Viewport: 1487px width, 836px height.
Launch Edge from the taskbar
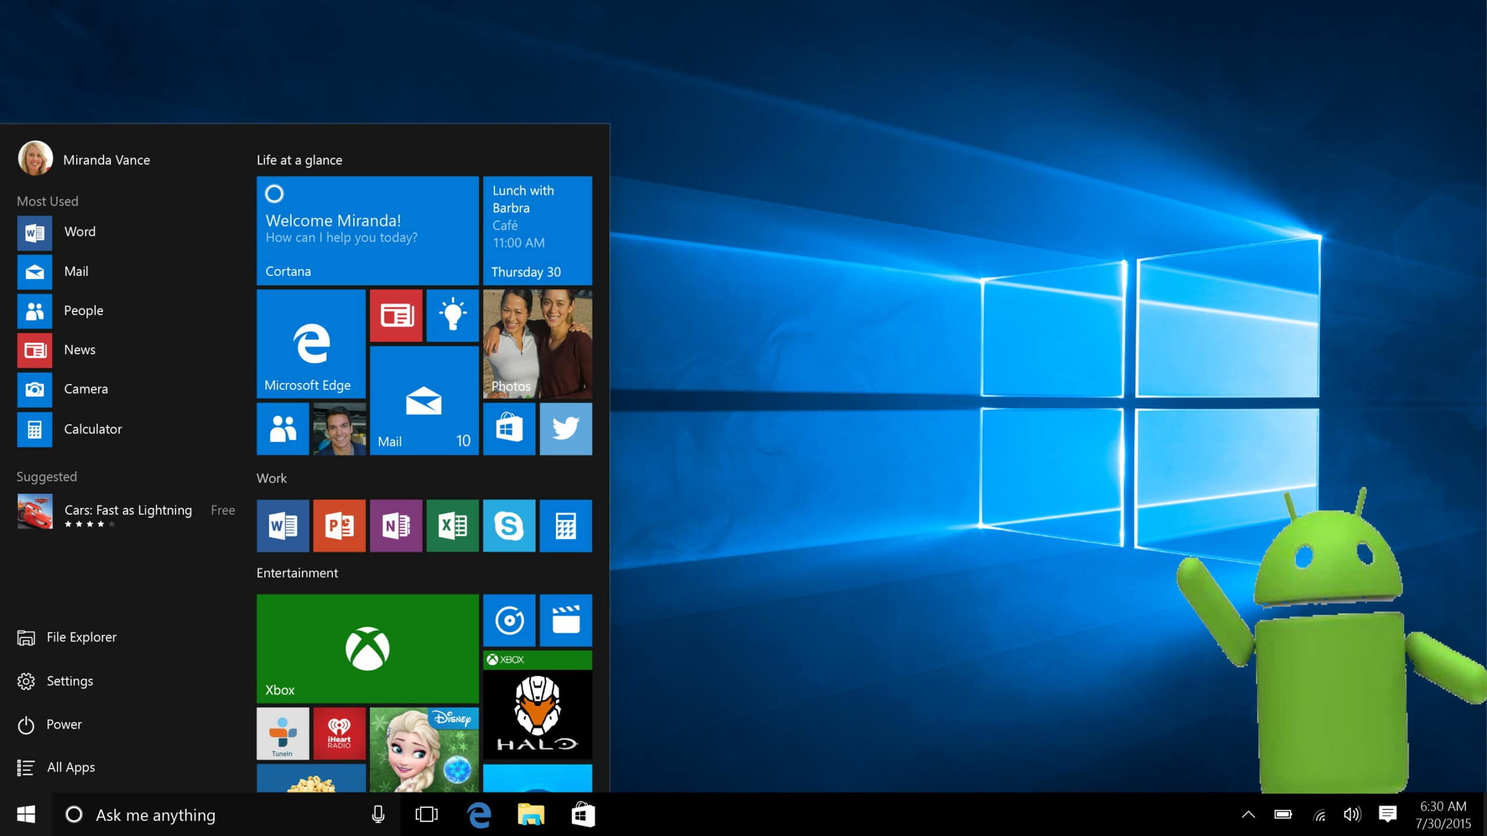[x=479, y=815]
